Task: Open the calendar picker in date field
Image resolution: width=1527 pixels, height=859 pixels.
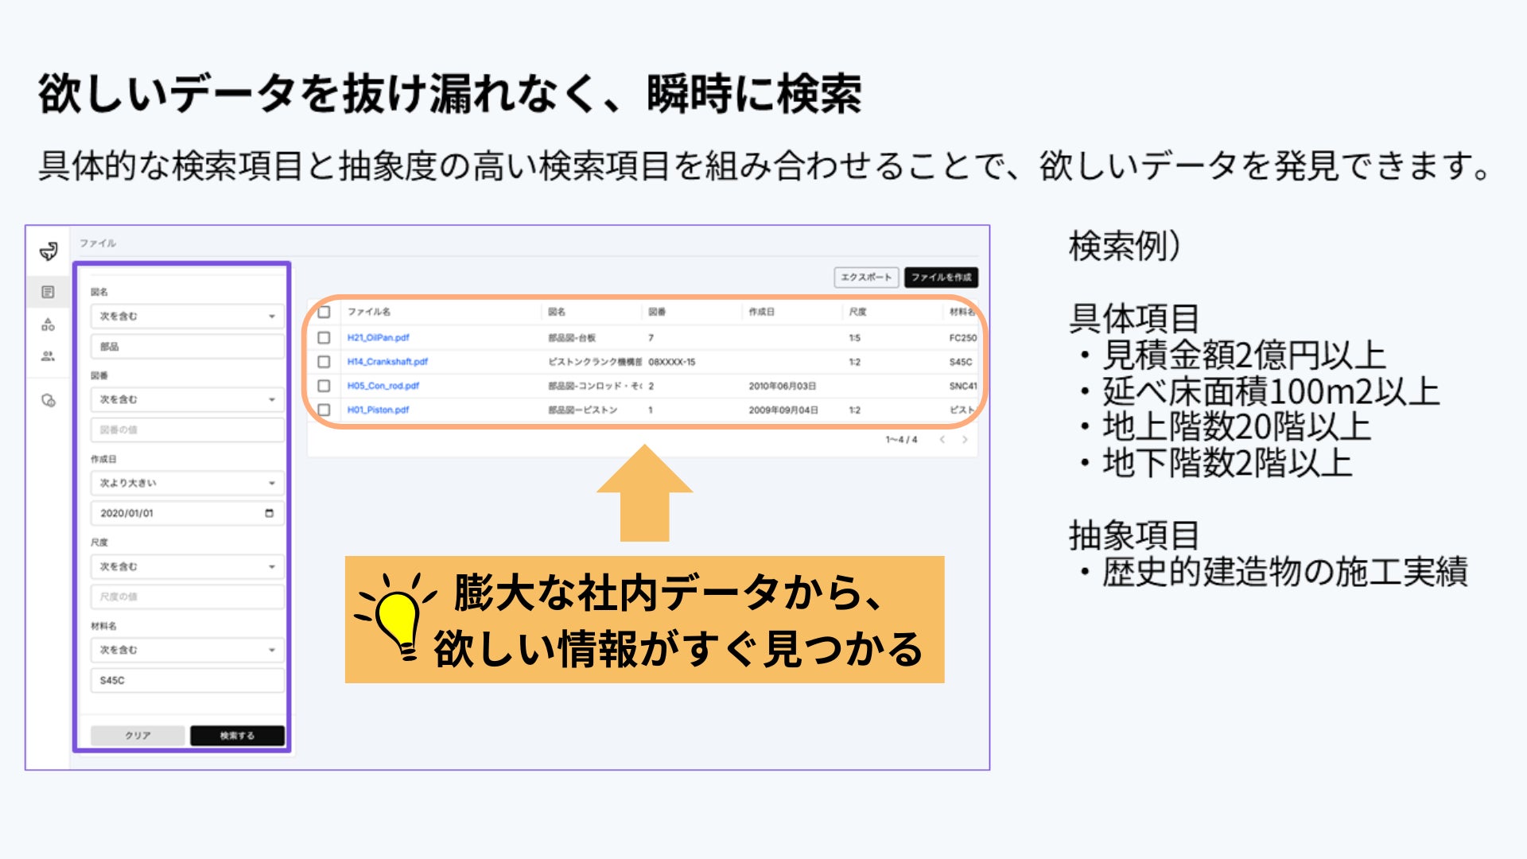Action: point(269,513)
